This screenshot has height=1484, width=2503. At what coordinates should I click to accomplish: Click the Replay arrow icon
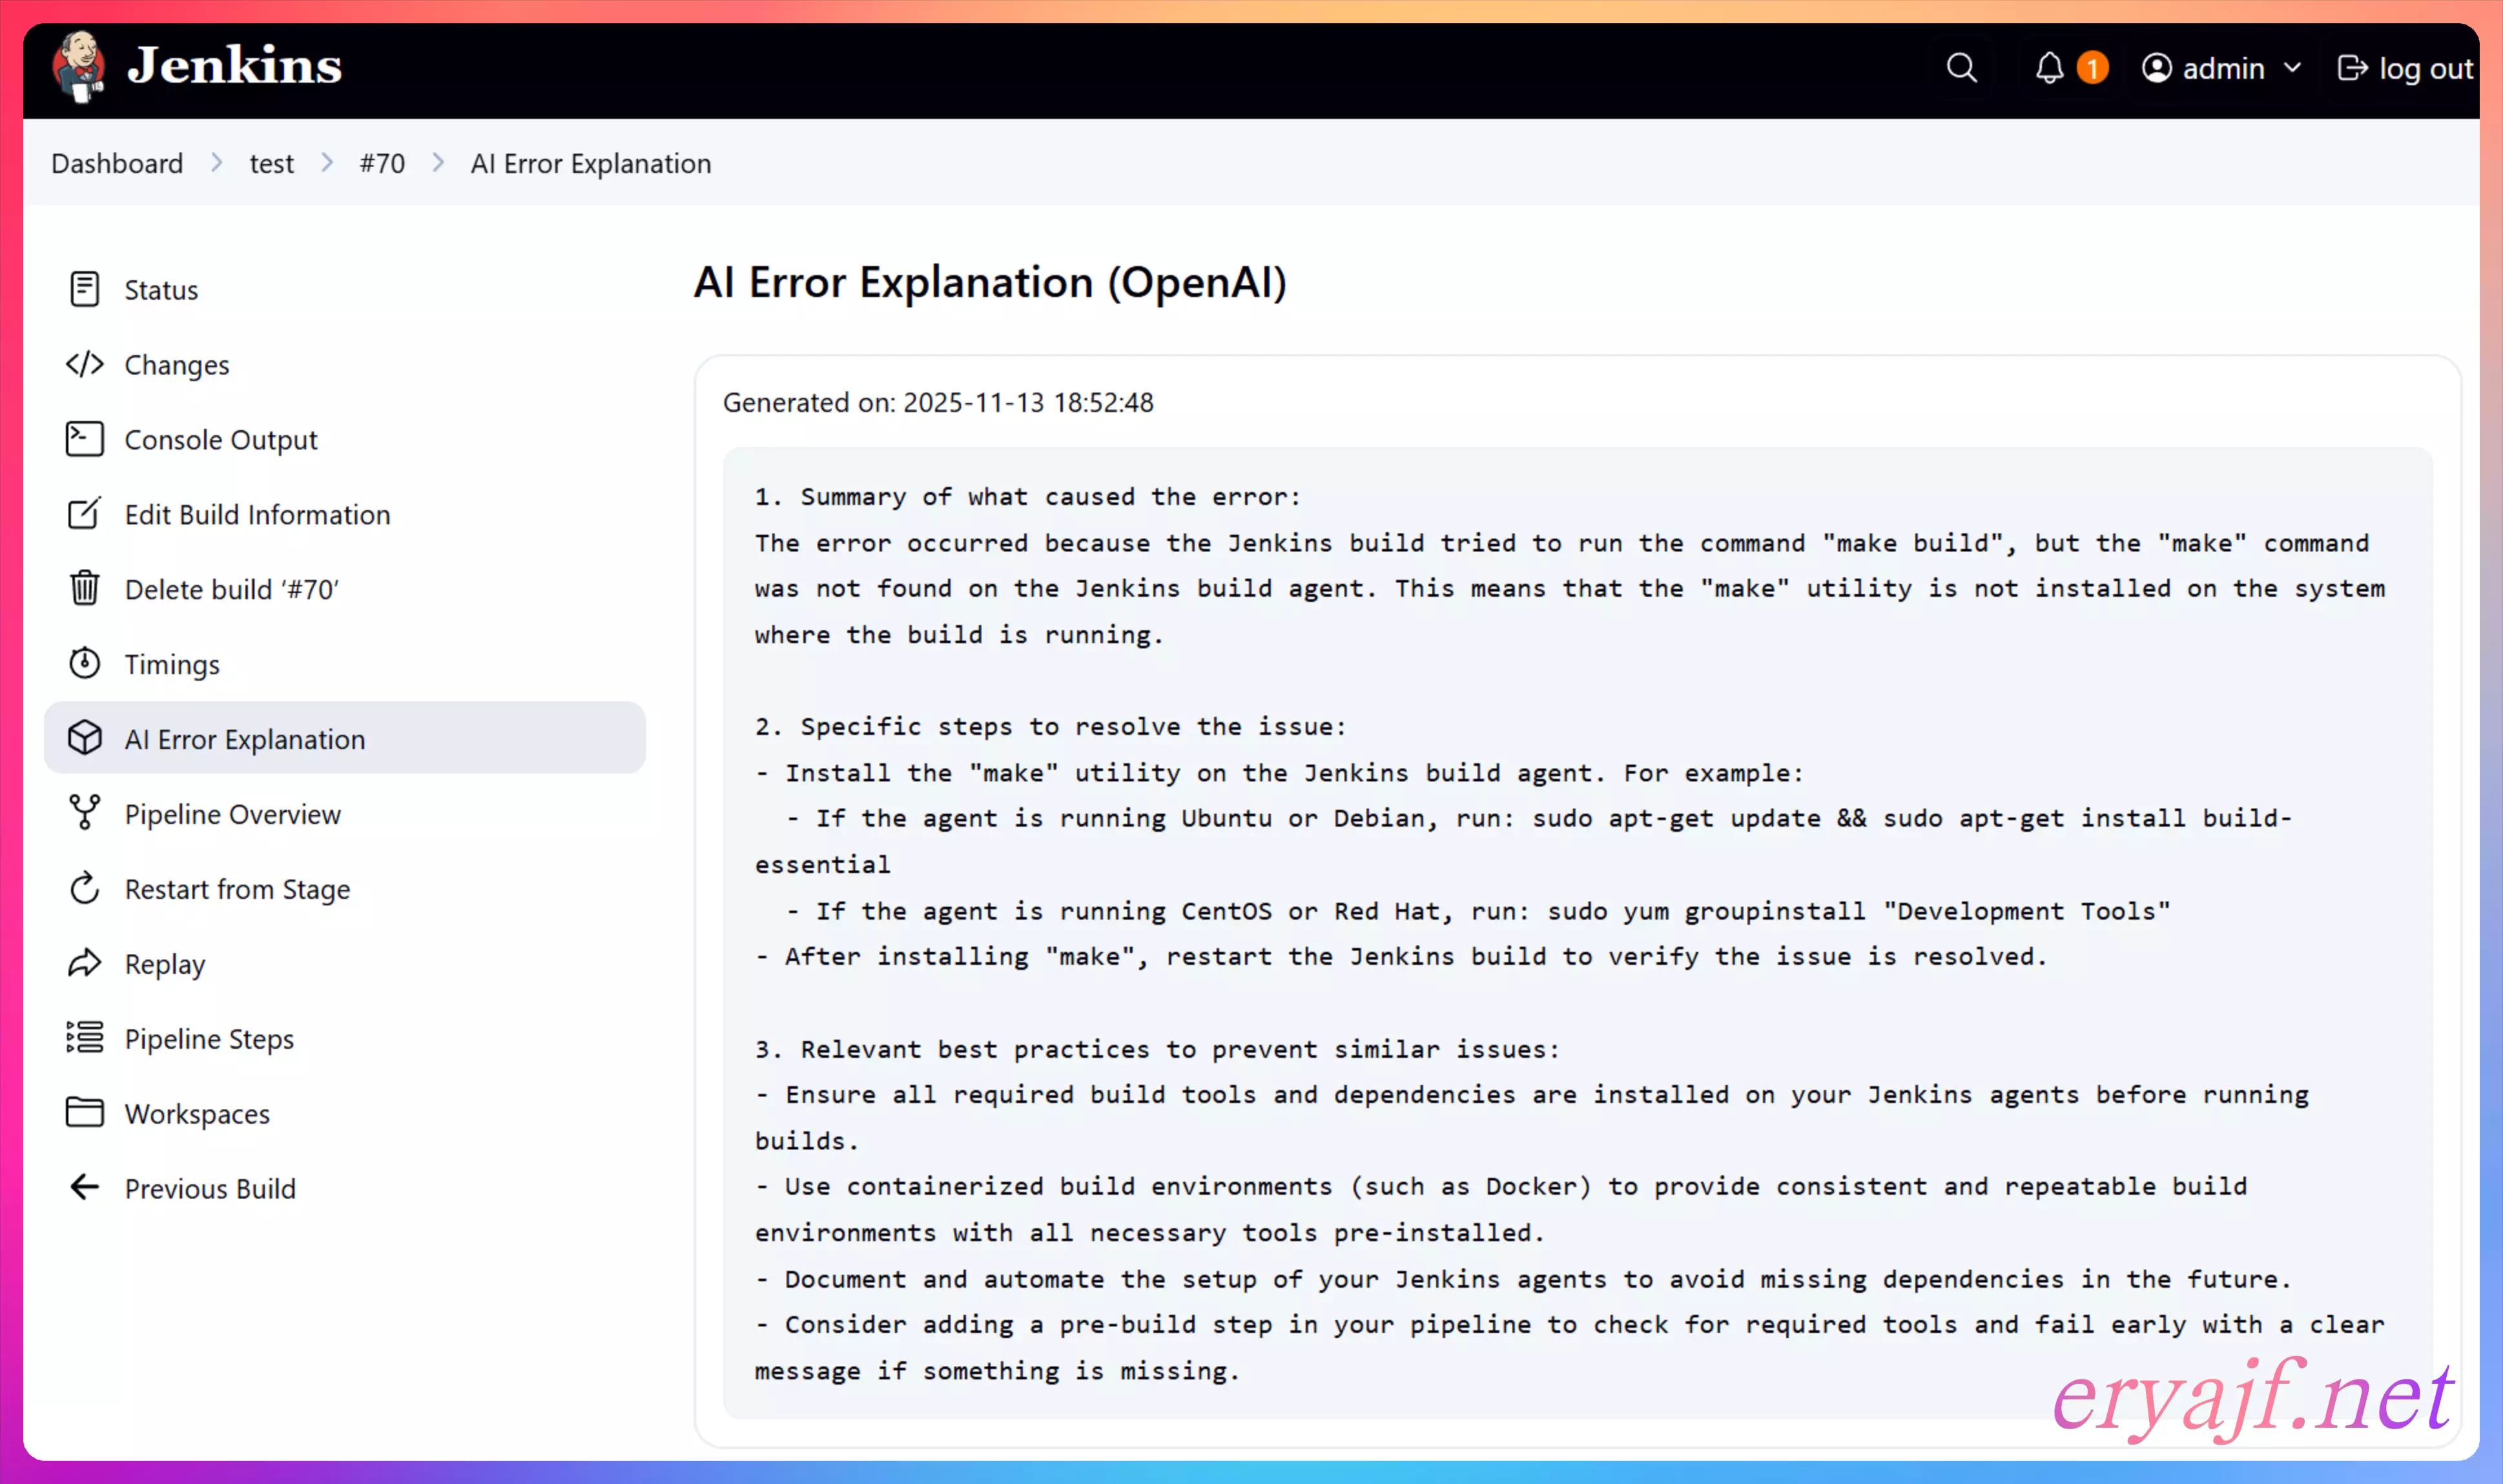[85, 963]
